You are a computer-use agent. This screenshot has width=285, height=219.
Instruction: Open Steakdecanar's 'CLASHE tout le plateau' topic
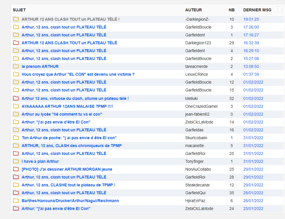click(68, 185)
